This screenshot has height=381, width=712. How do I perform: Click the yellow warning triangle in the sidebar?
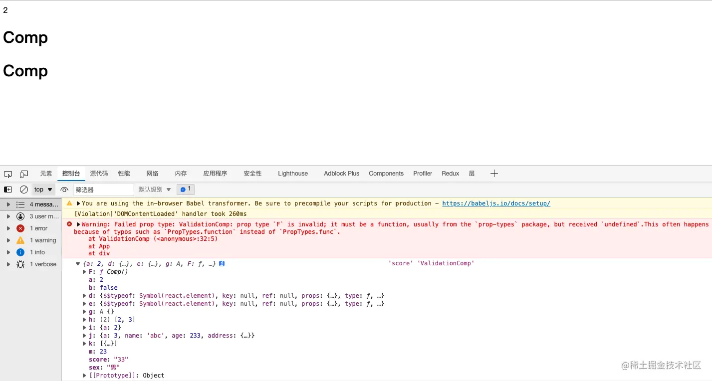[x=20, y=240]
